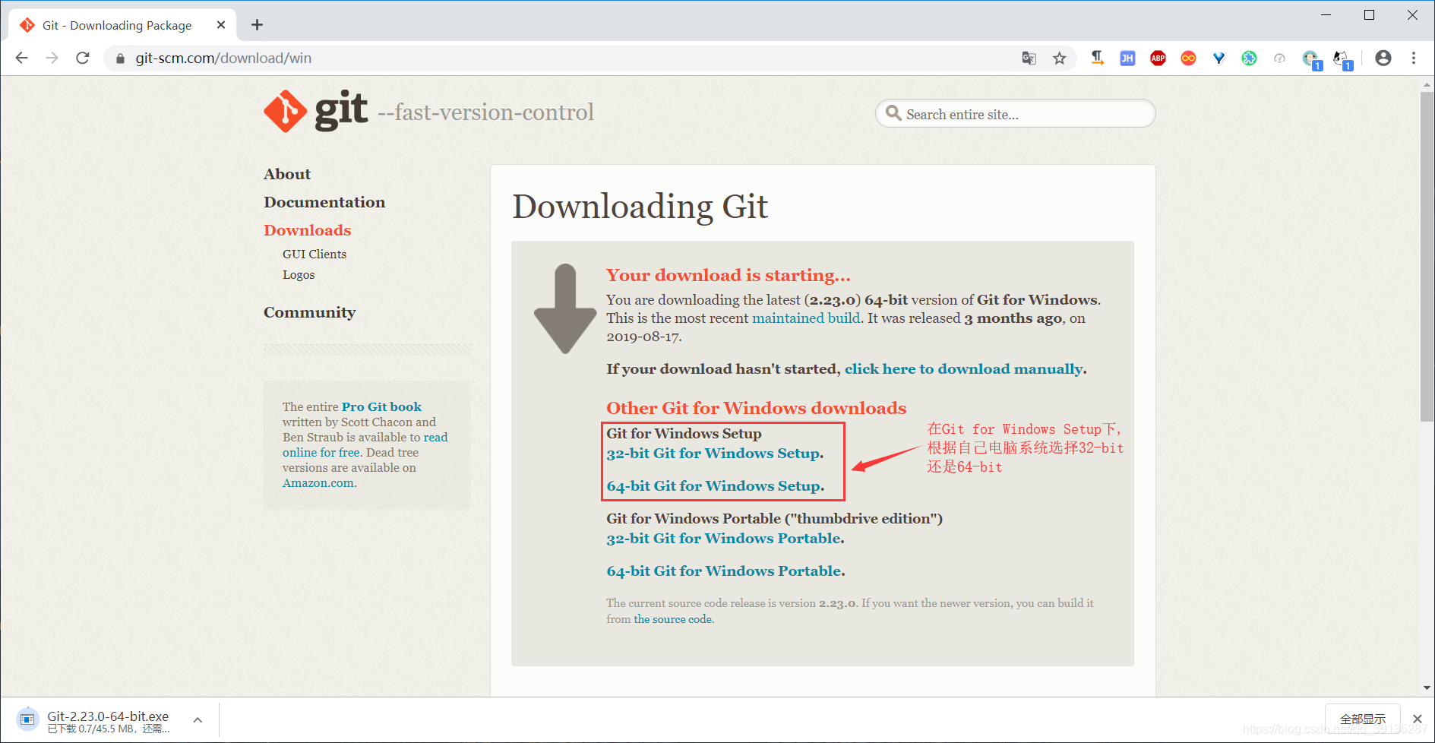Open the black-and-white animal extension icon with badge 1
Viewport: 1435px width, 743px height.
click(1342, 59)
